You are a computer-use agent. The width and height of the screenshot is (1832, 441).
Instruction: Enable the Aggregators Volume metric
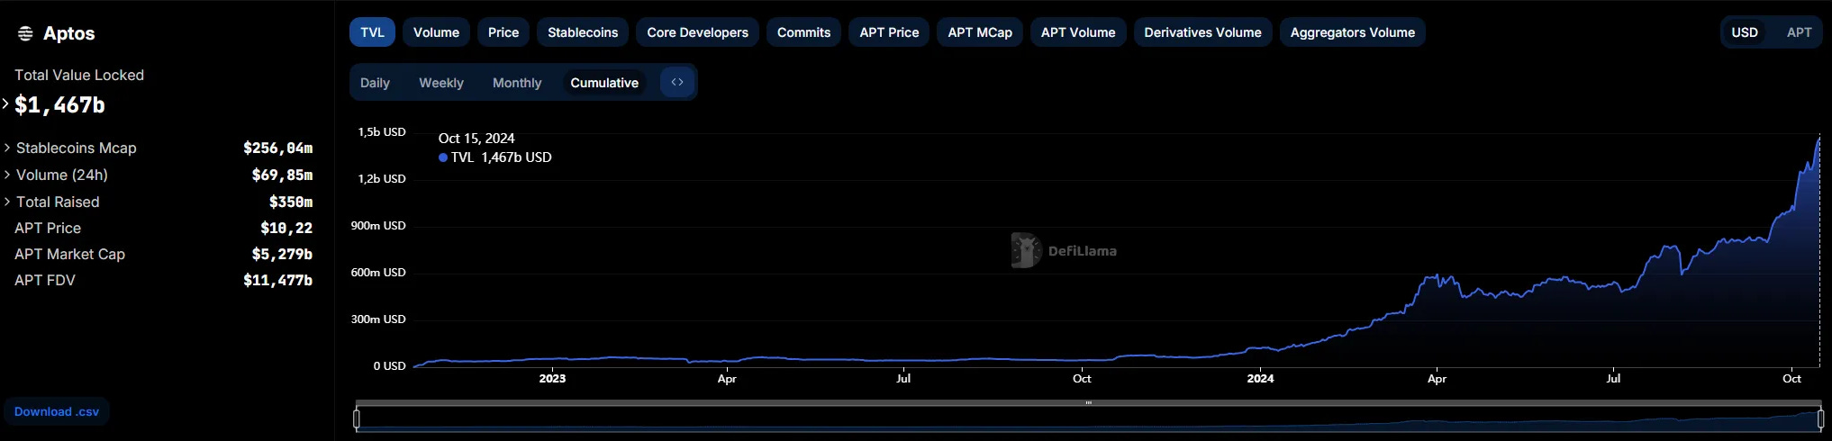tap(1352, 32)
